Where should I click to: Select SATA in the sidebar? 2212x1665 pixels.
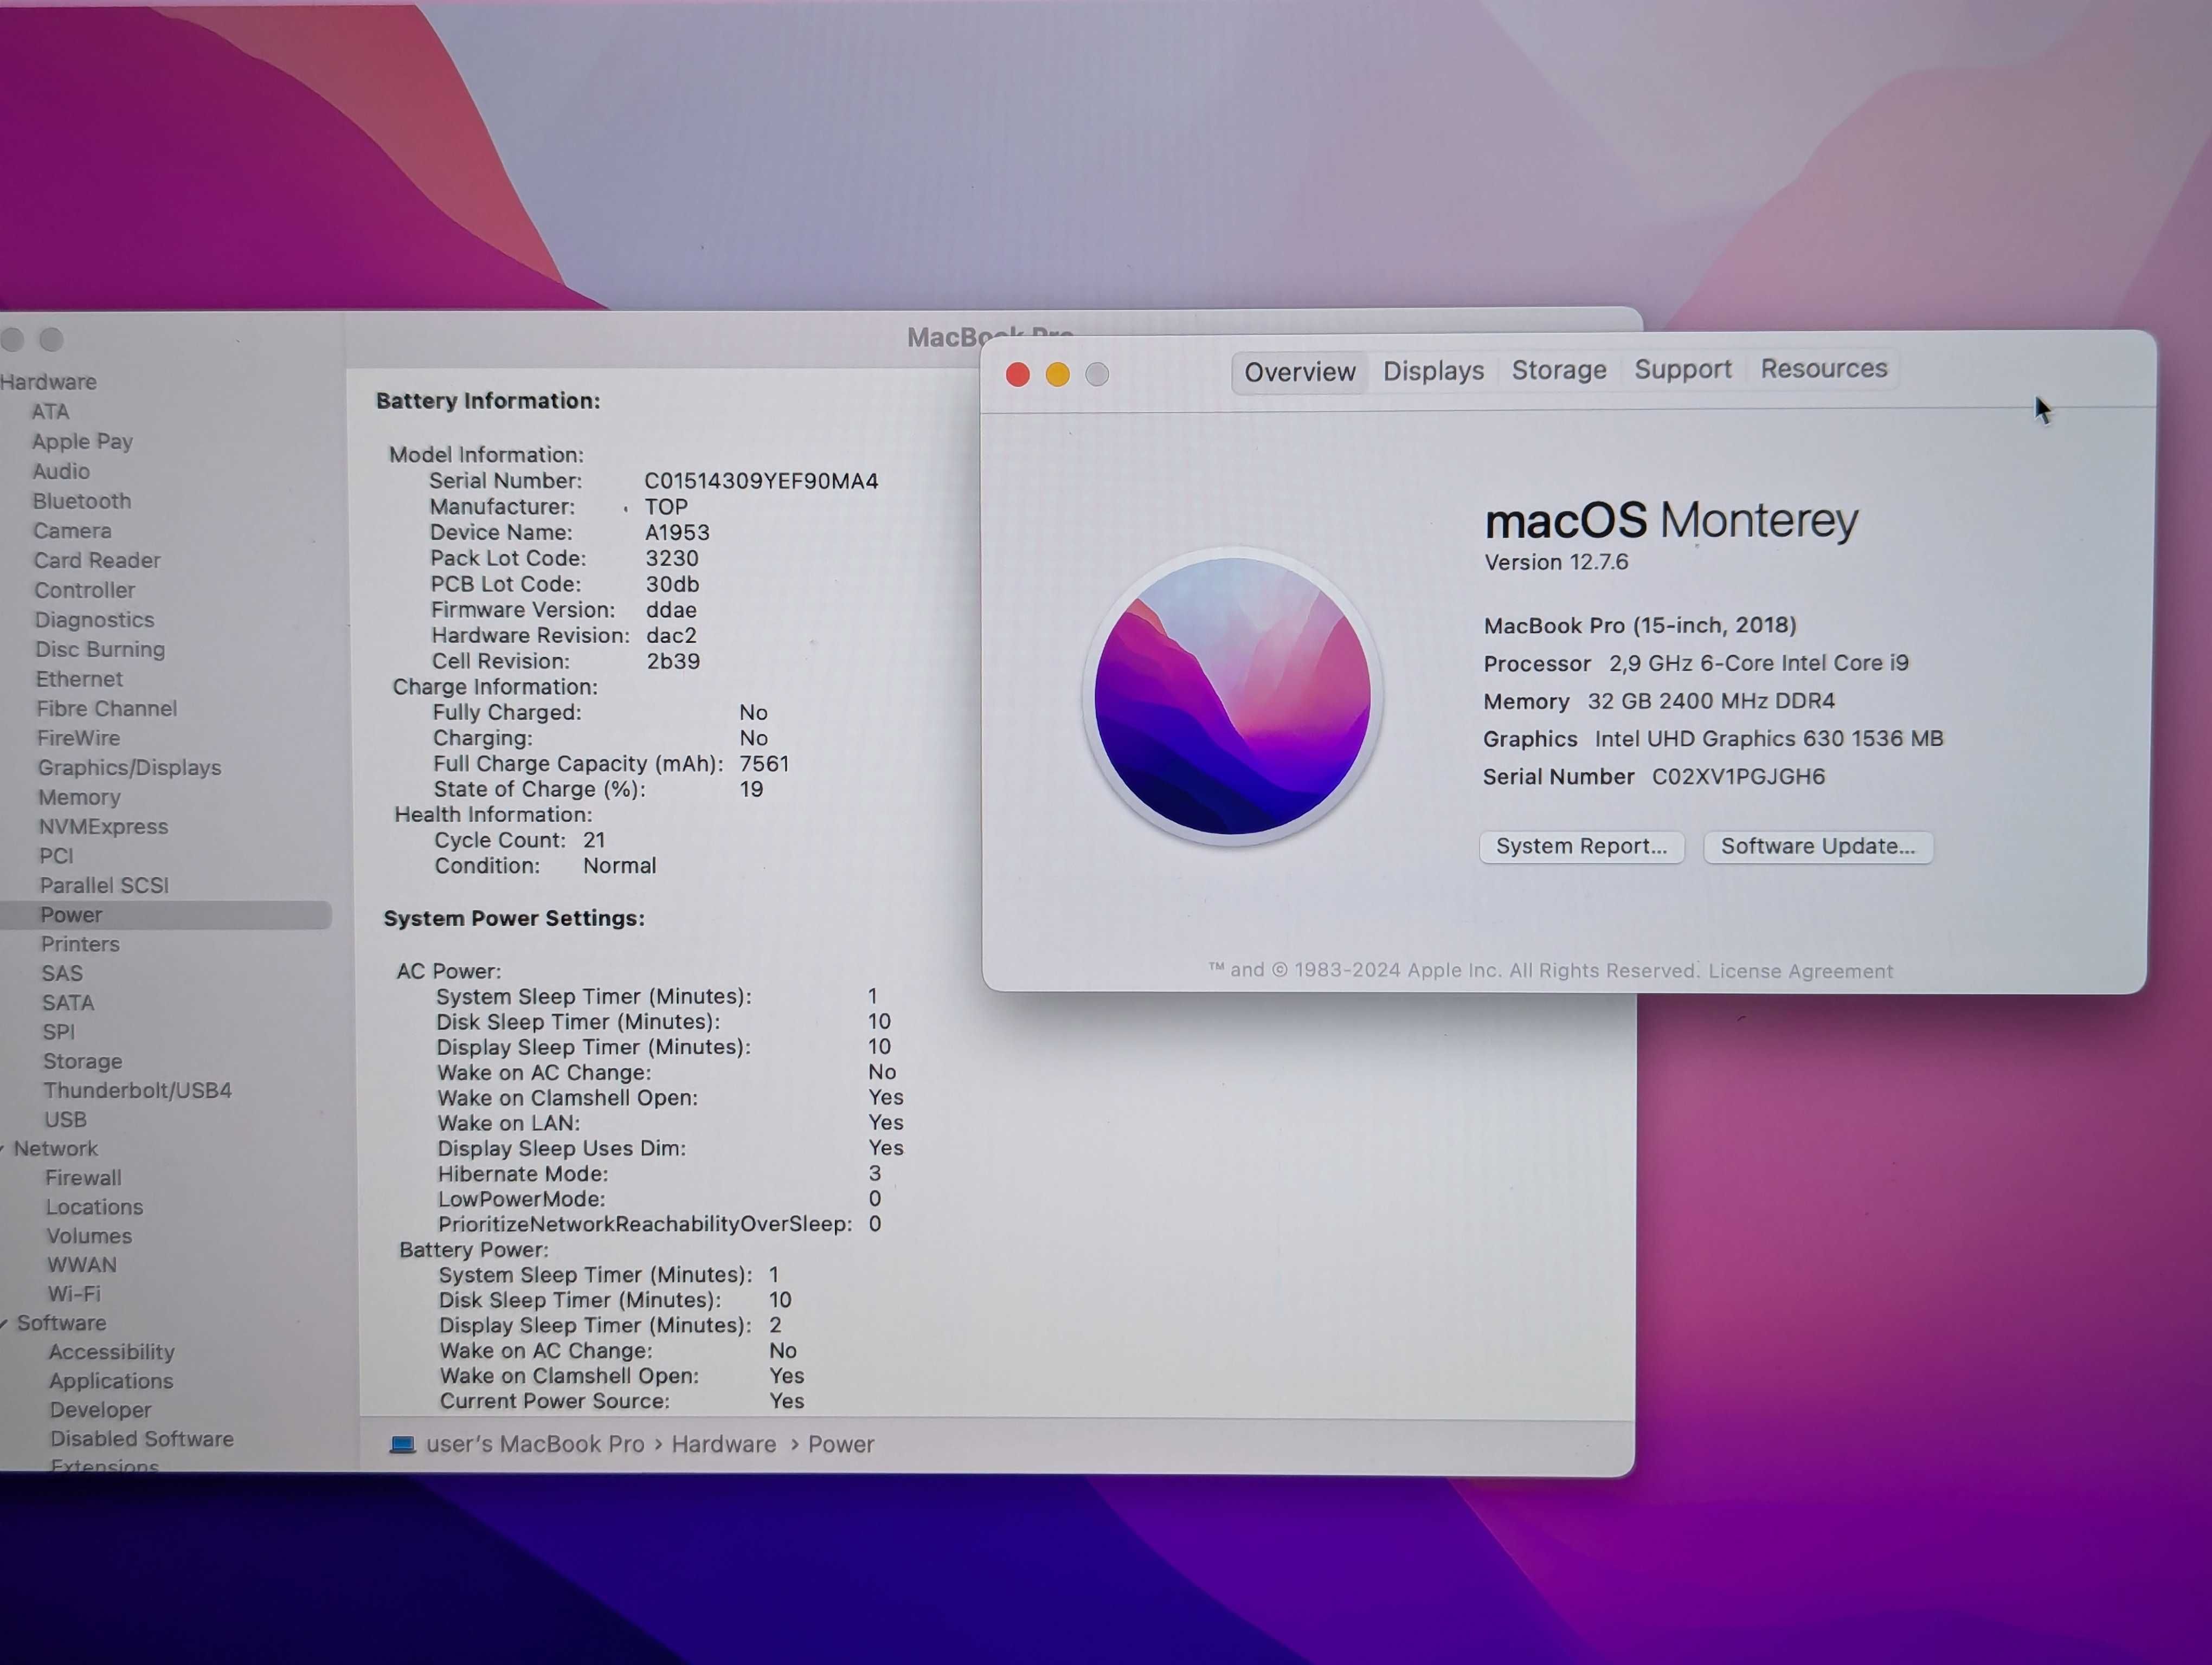(68, 1003)
